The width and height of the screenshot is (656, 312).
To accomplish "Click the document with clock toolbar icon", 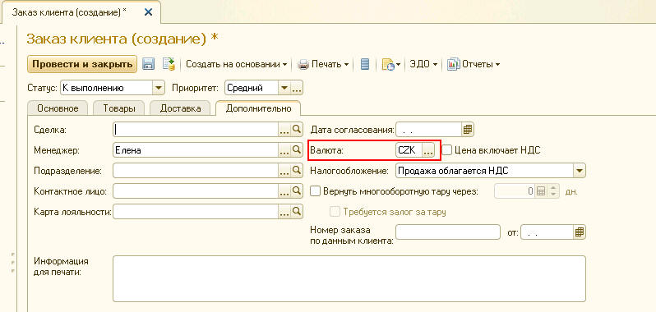I will pyautogui.click(x=388, y=65).
